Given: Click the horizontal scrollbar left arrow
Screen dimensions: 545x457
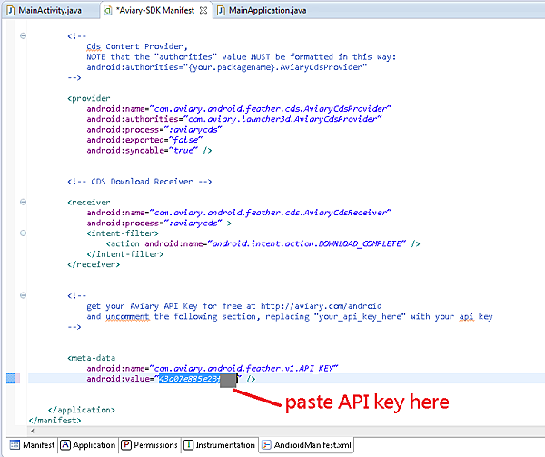Looking at the screenshot, I should point(33,431).
